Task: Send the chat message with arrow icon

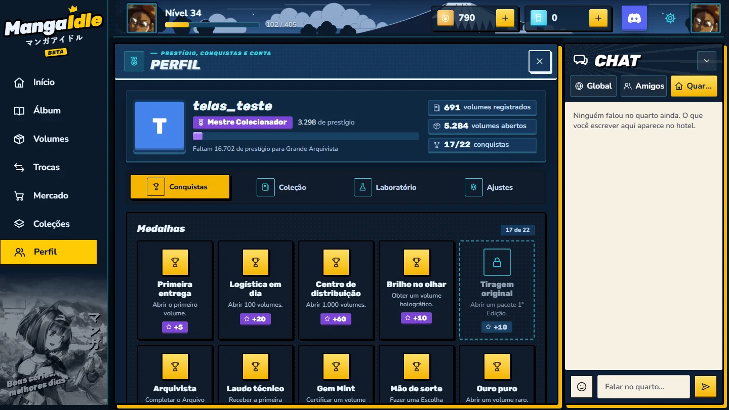Action: click(x=706, y=387)
